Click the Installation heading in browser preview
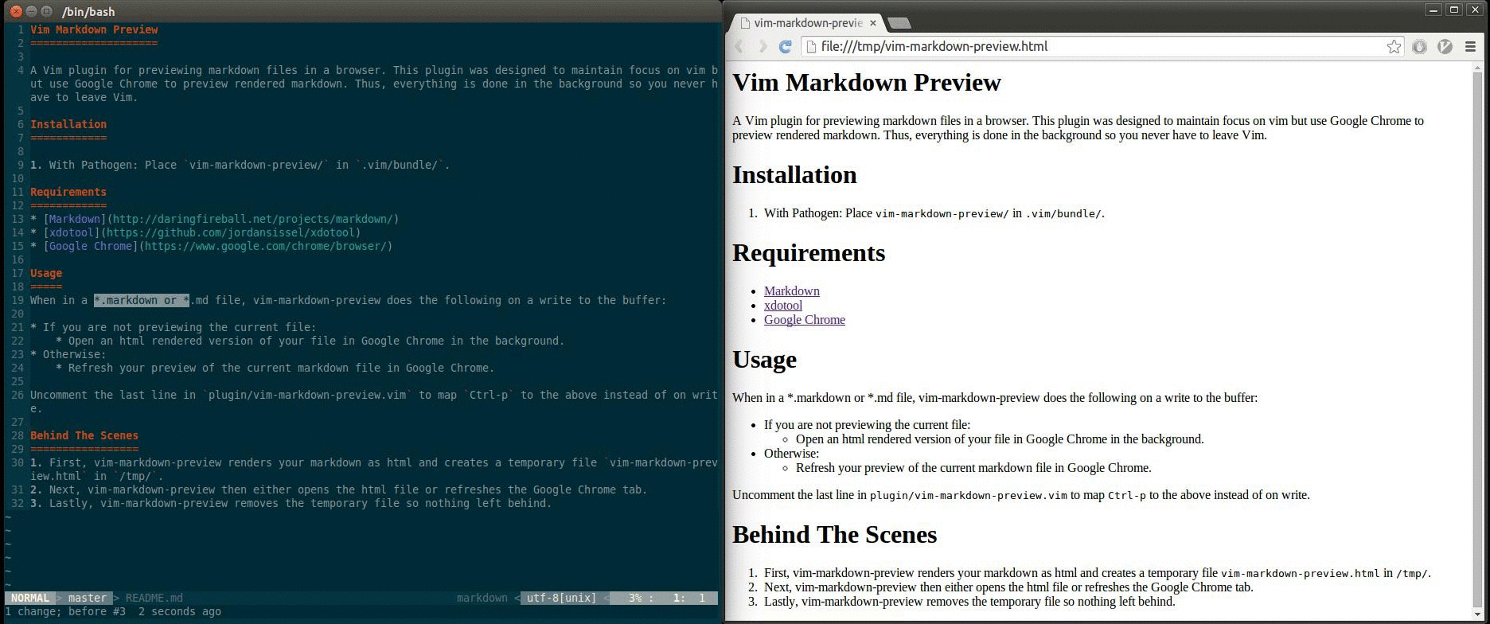The height and width of the screenshot is (624, 1490). coord(794,175)
